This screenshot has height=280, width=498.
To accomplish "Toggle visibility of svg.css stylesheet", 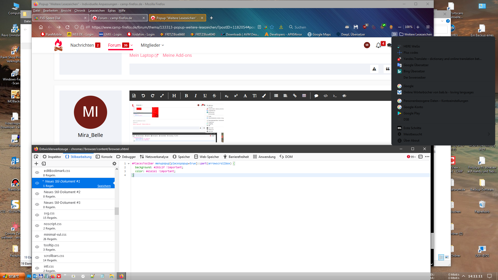I will pos(37,215).
